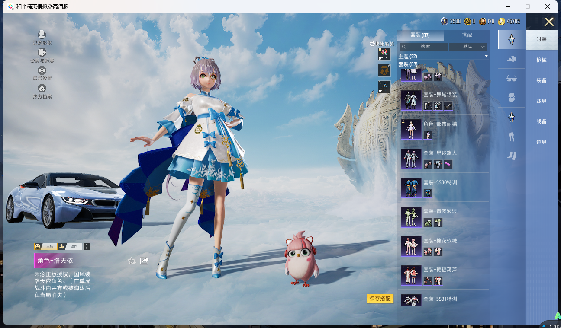Click the gold coin currency showing 45782
The width and height of the screenshot is (561, 328).
(x=502, y=21)
